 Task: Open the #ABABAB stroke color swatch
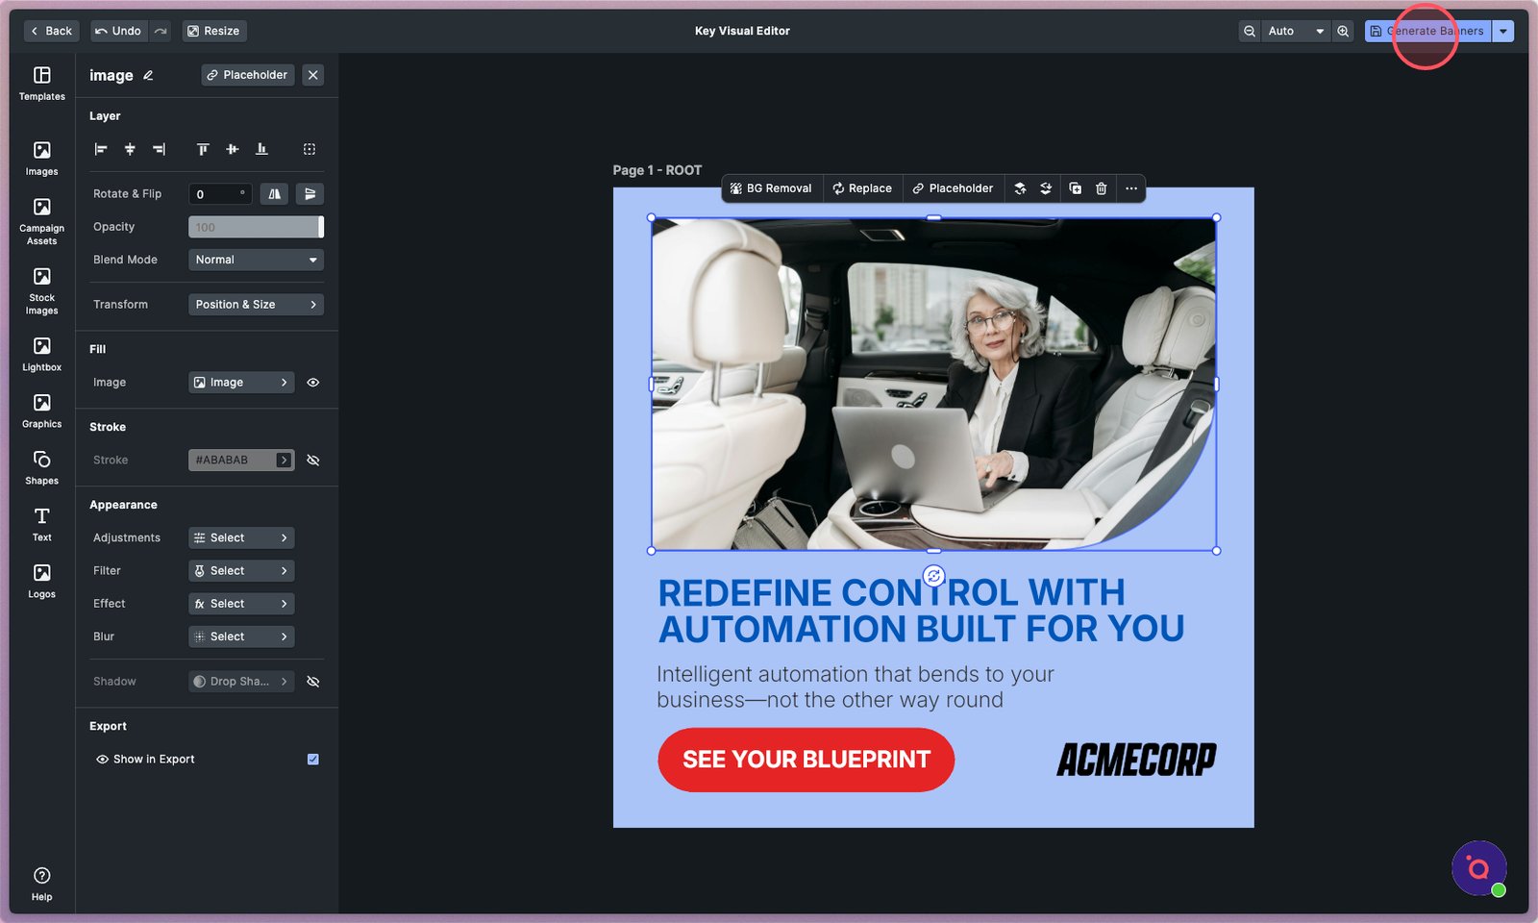pos(241,461)
